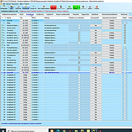This screenshot has height=132, width=132.
Task: Open the Okno menu
Action: (x=22, y=4)
